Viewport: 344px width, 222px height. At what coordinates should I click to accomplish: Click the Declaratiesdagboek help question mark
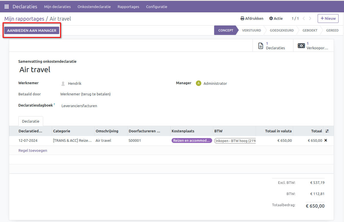pos(54,105)
